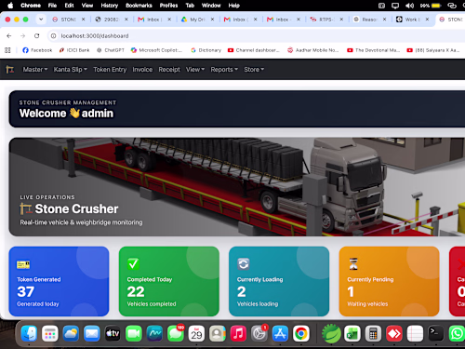Click the browser back arrow

[9, 36]
